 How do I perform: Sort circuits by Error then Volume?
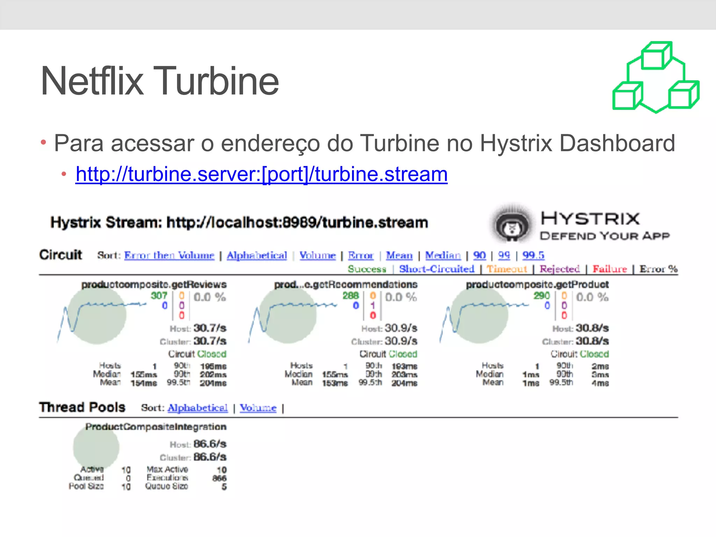click(x=169, y=255)
